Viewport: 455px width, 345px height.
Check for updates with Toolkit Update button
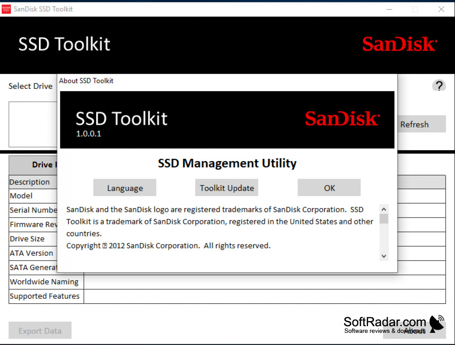227,188
